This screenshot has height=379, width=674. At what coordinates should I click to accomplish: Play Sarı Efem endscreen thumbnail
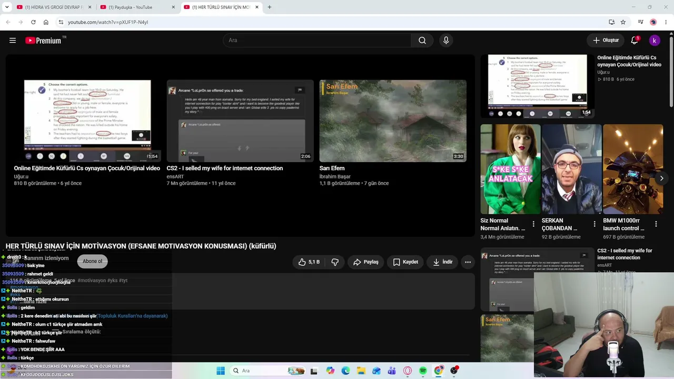pos(393,121)
